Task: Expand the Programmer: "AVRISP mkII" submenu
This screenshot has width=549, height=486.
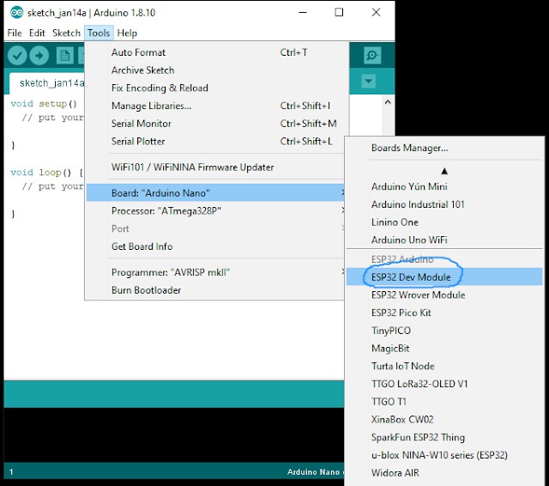Action: [217, 272]
